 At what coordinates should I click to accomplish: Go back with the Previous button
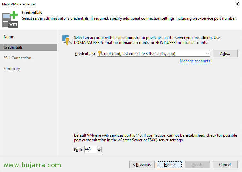click(142, 165)
